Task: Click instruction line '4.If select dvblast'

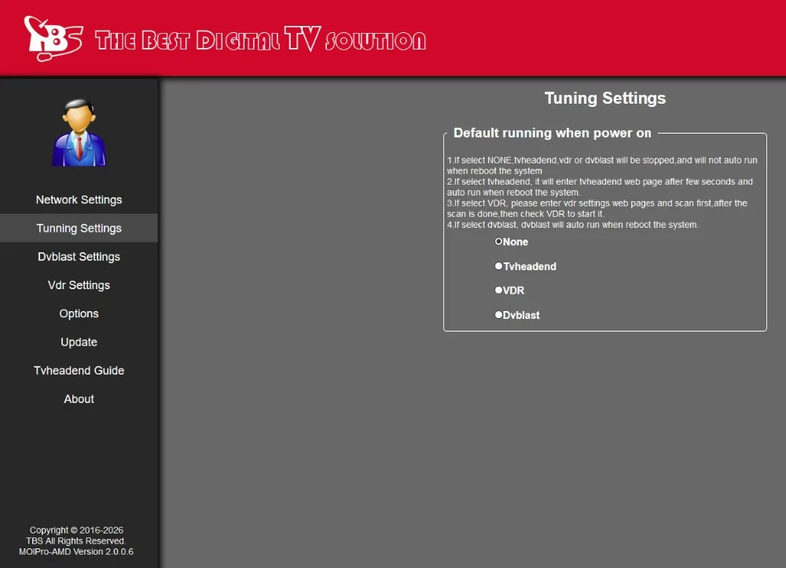Action: (x=572, y=225)
